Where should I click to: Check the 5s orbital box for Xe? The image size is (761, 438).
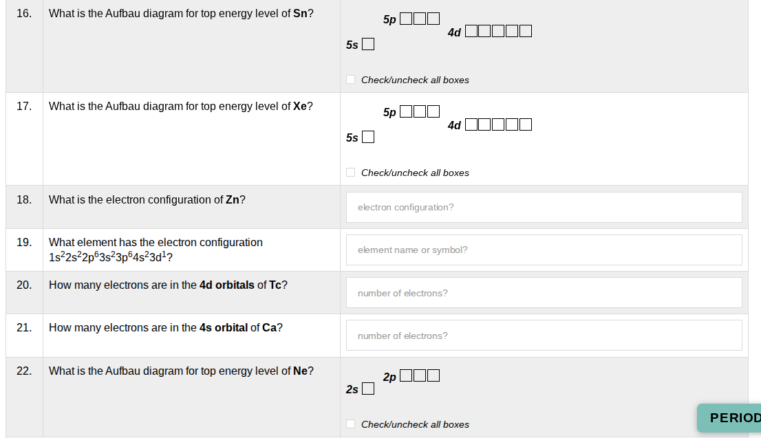(x=368, y=136)
